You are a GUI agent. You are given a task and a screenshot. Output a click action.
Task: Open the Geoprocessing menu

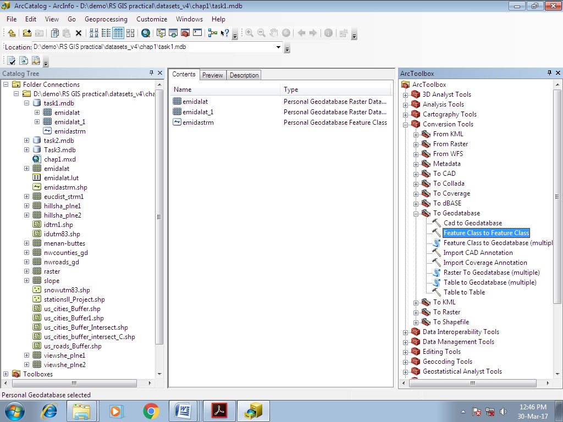pyautogui.click(x=106, y=19)
